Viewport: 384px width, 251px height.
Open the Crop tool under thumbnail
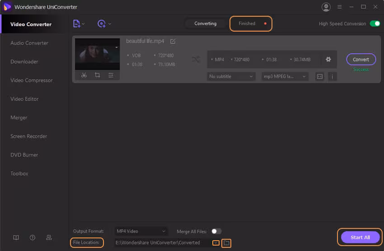(97, 75)
